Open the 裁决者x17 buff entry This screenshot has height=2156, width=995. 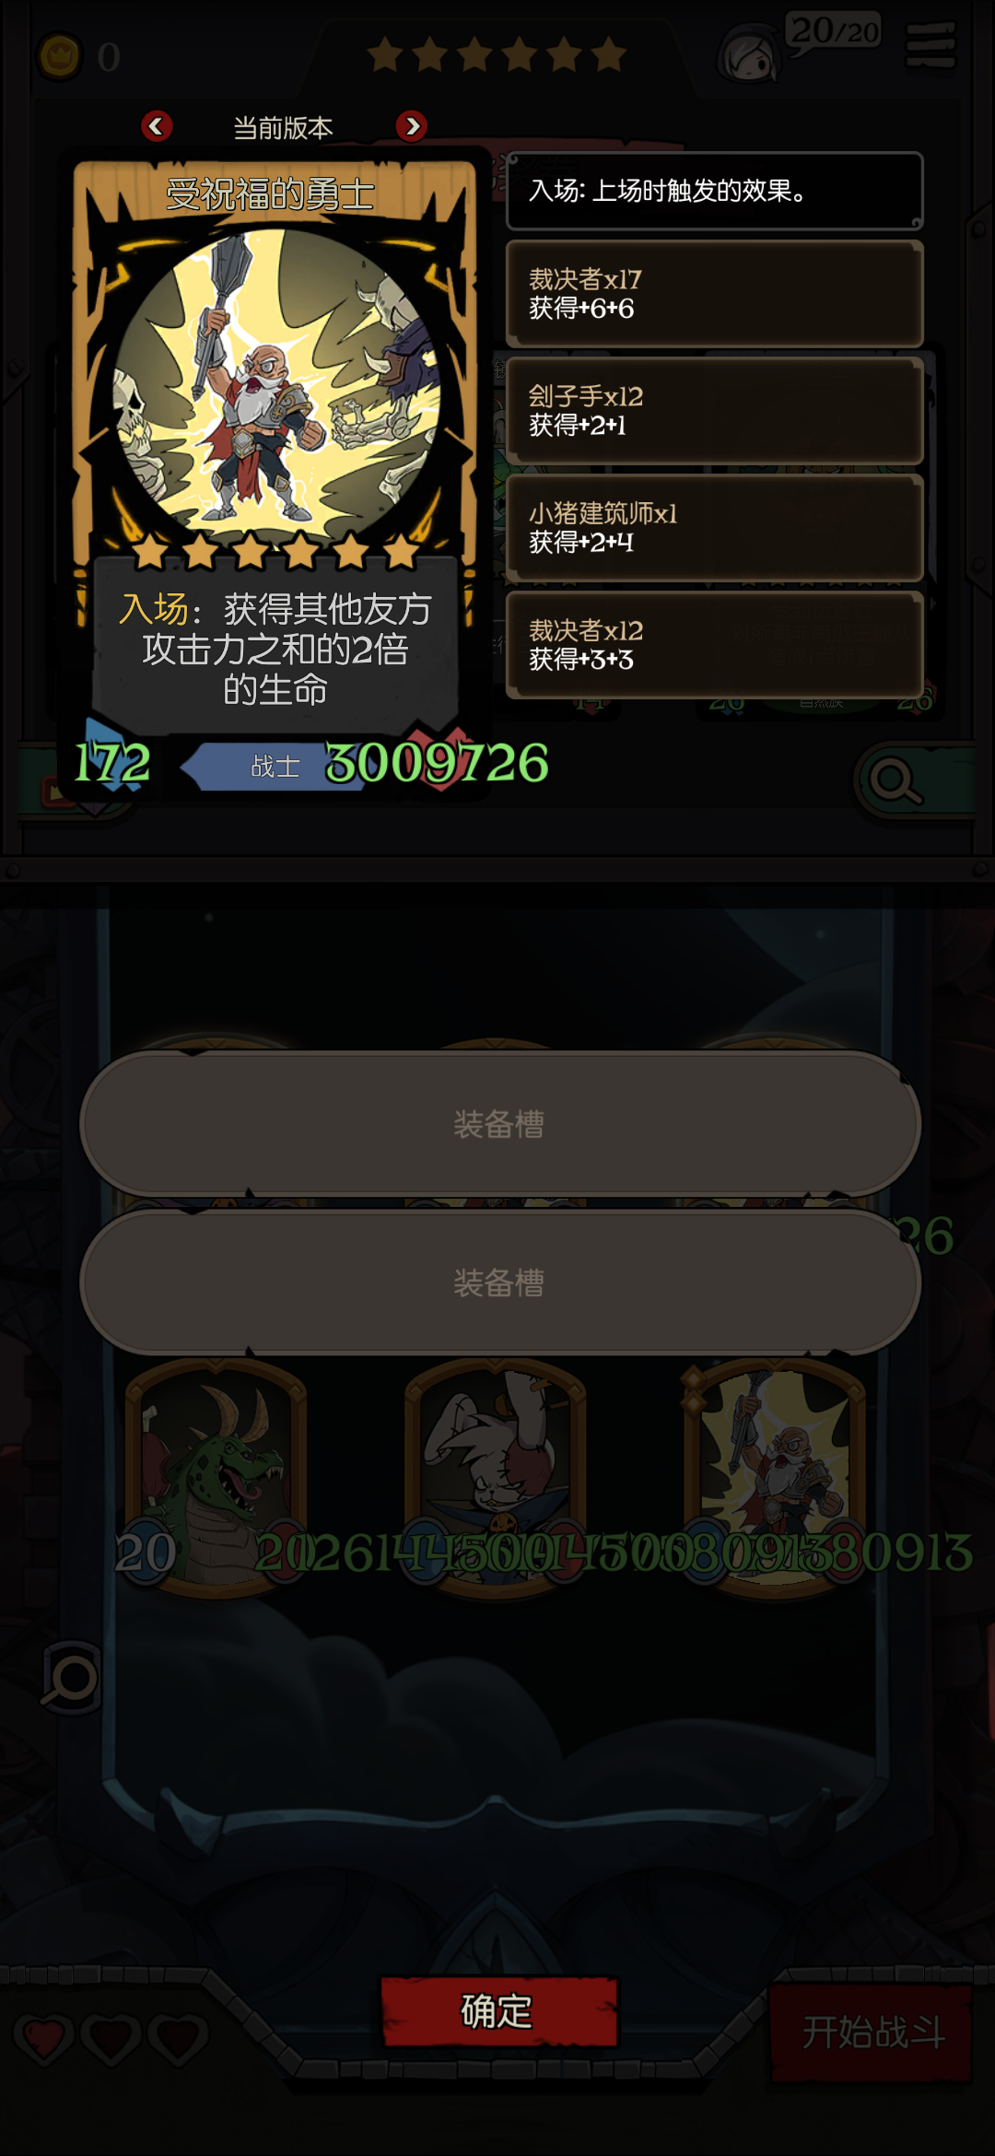[715, 294]
